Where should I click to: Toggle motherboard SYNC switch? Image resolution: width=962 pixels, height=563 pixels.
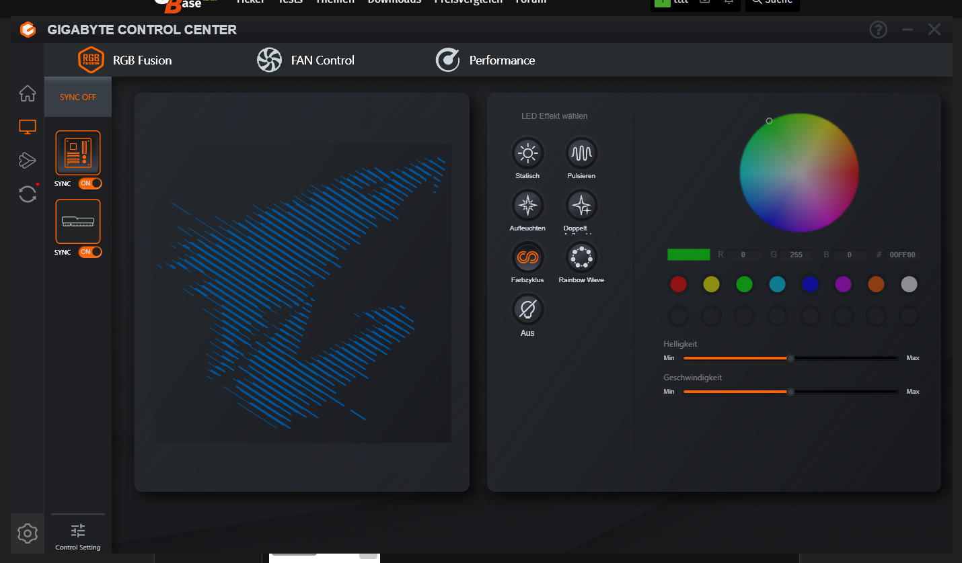tap(90, 183)
